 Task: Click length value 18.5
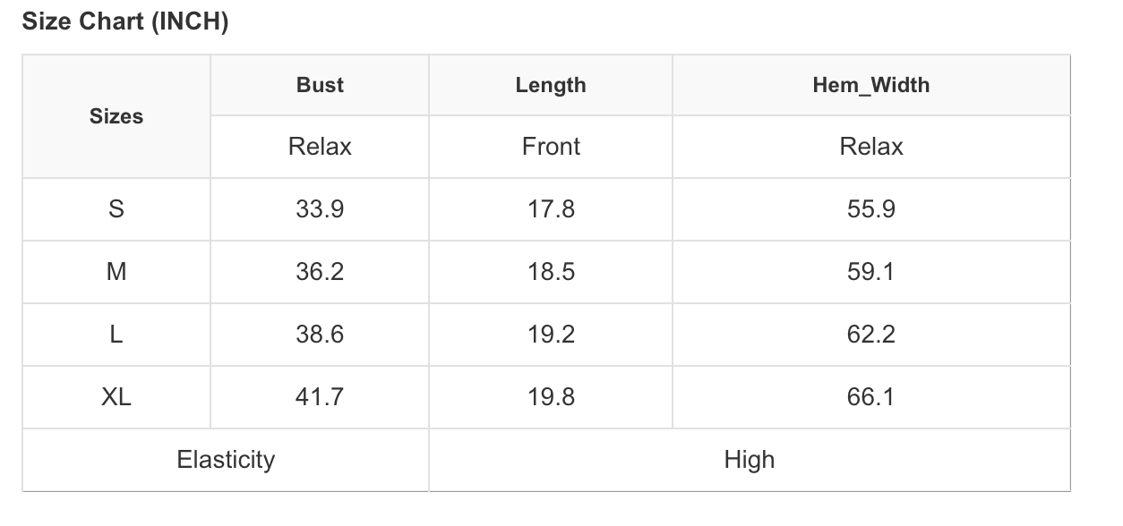pos(551,272)
